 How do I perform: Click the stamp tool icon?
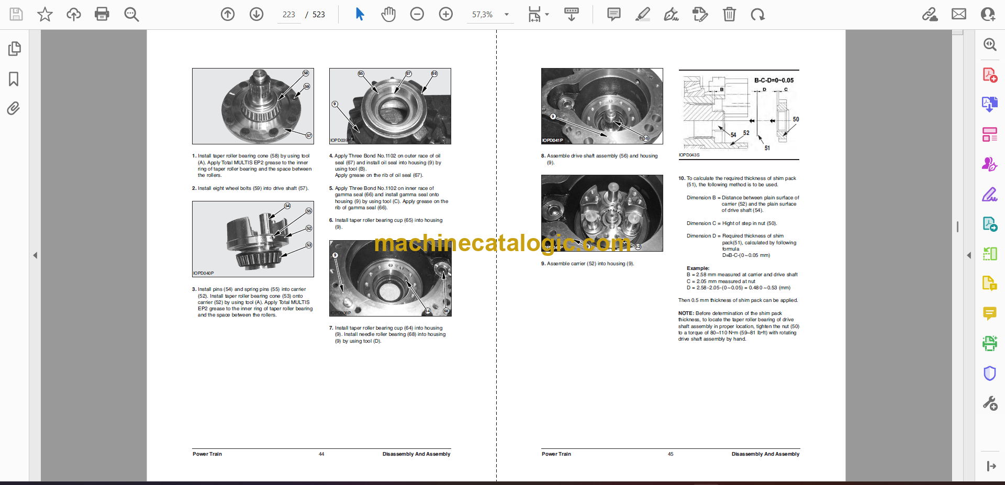pos(700,14)
